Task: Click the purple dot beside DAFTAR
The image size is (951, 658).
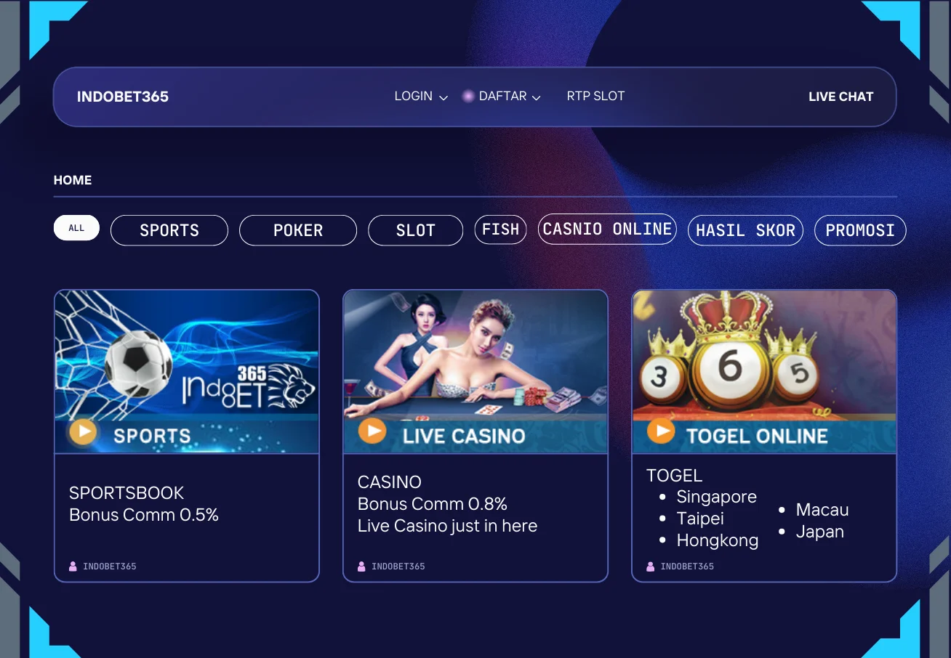Action: click(x=468, y=96)
